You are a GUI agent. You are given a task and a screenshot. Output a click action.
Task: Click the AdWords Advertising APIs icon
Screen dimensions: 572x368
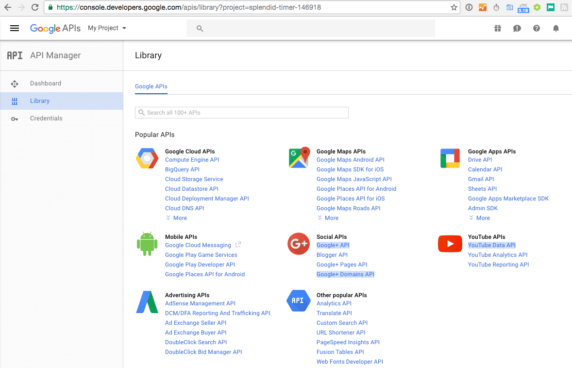[x=147, y=302]
